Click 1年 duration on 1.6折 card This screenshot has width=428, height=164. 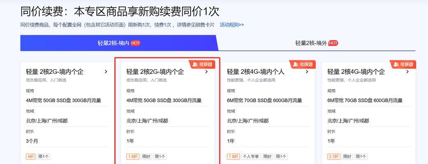[130, 141]
